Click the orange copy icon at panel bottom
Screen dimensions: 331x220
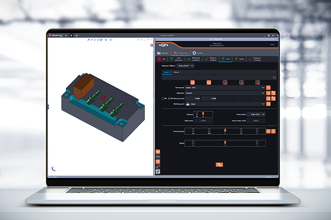coord(219,165)
